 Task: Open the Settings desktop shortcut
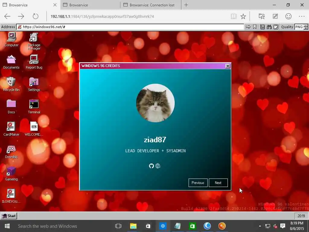[x=34, y=84]
